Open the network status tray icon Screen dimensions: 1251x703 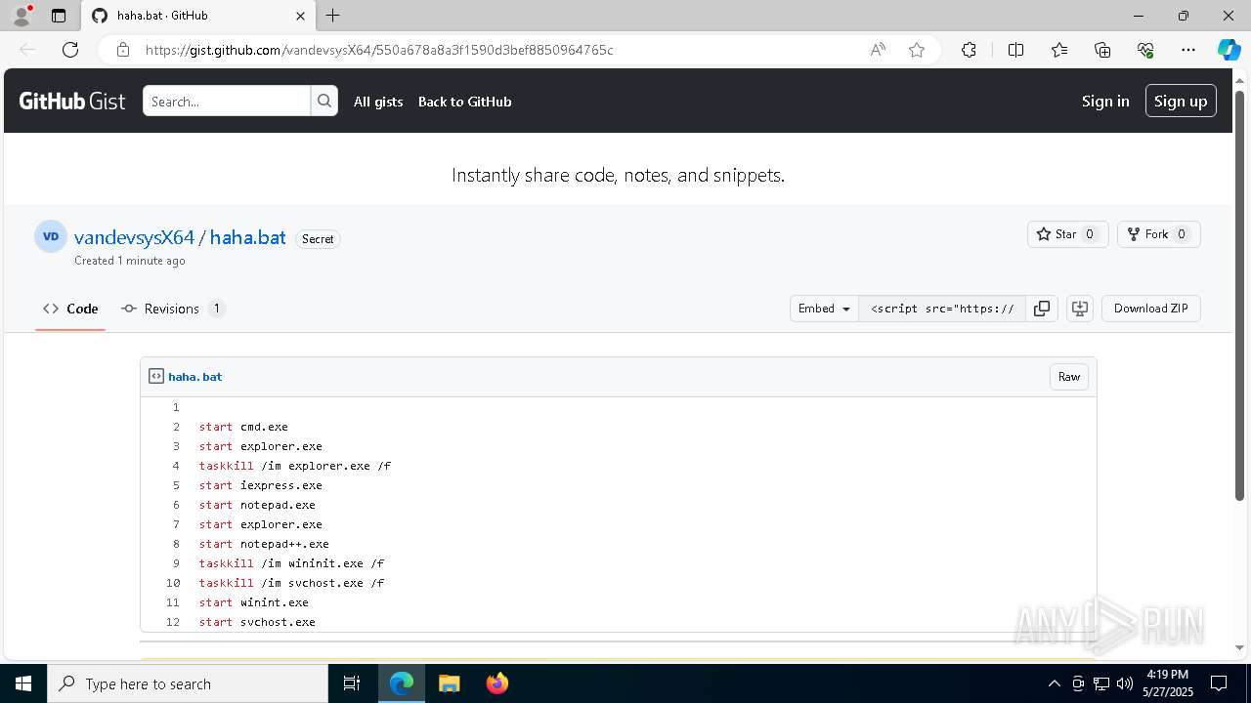coord(1101,683)
